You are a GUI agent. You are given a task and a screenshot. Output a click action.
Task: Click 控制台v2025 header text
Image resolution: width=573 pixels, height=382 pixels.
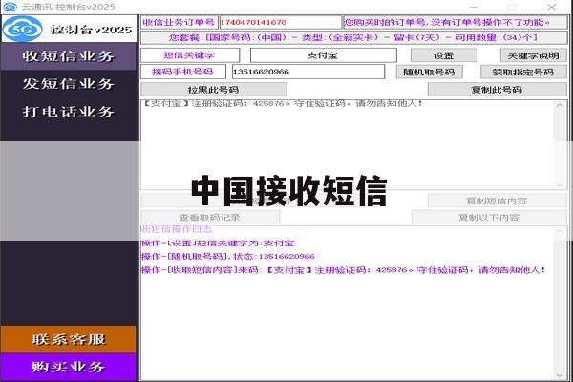(92, 30)
